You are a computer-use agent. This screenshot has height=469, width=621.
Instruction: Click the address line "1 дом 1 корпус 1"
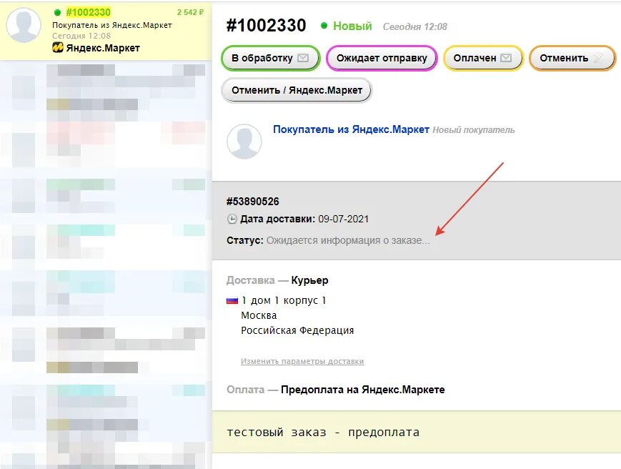coord(284,301)
